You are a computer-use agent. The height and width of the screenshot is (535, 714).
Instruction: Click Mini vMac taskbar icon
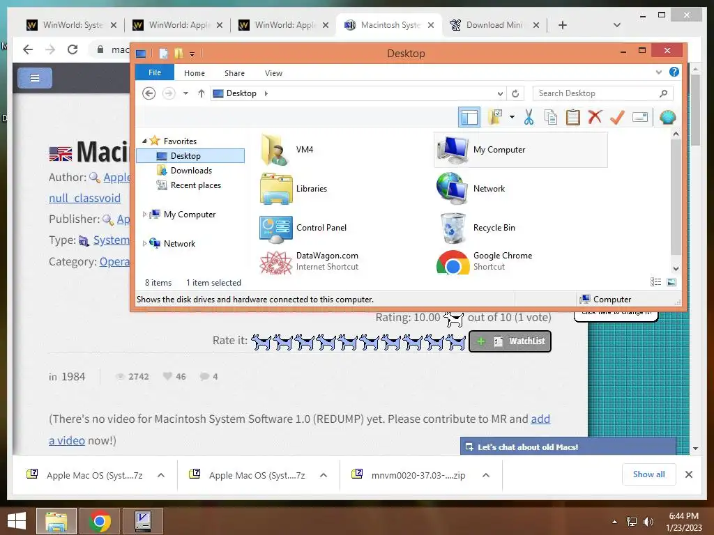point(143,521)
